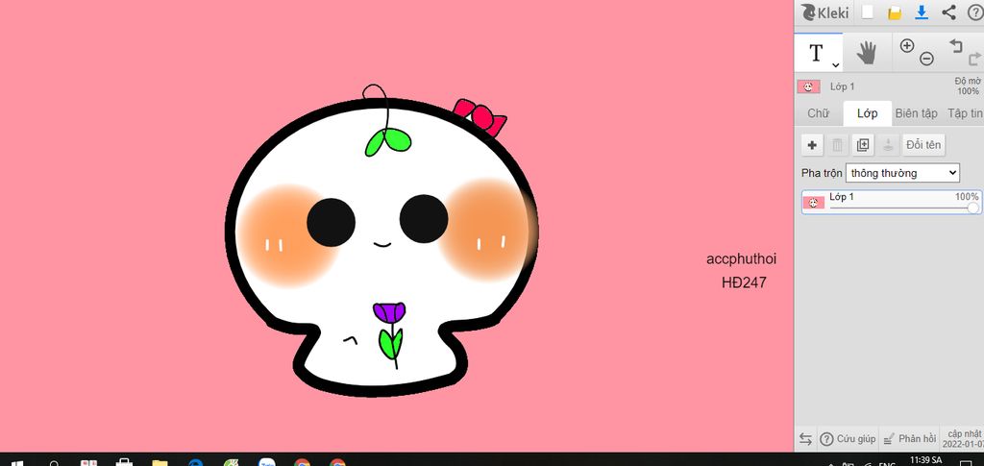Add a new layer with plus button
This screenshot has height=466, width=984.
click(x=812, y=145)
